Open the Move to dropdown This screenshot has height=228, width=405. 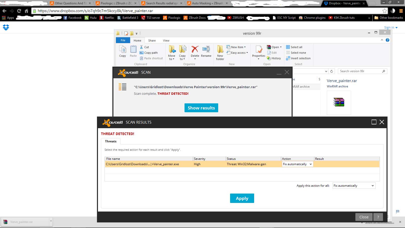click(172, 53)
